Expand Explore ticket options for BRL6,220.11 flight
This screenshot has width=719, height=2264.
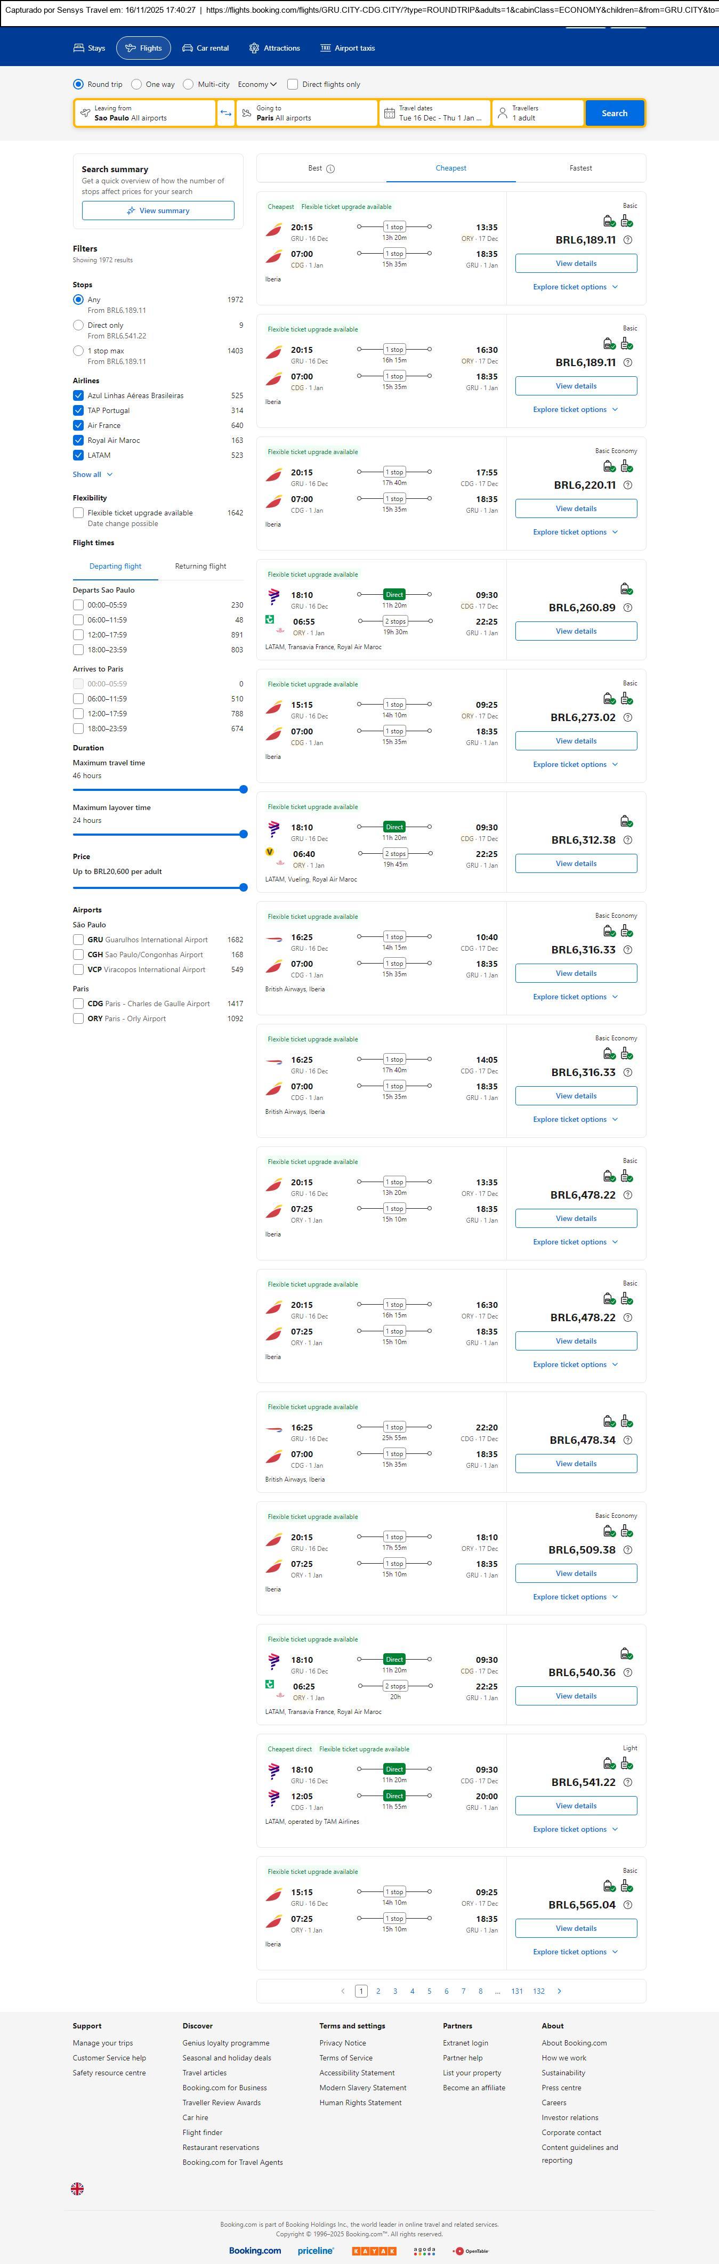(x=575, y=532)
